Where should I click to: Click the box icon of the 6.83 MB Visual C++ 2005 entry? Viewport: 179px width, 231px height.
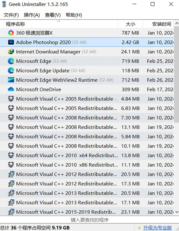11,108
